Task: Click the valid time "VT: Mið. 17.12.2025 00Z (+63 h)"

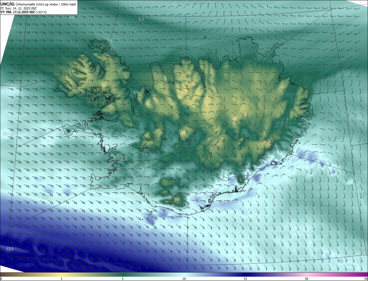Action: coord(24,12)
